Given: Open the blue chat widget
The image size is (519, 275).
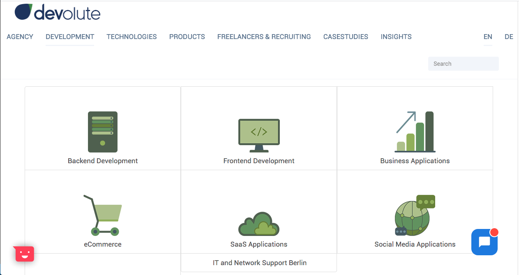Looking at the screenshot, I should [484, 242].
